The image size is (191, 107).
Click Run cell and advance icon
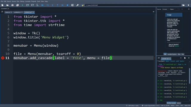33,5
